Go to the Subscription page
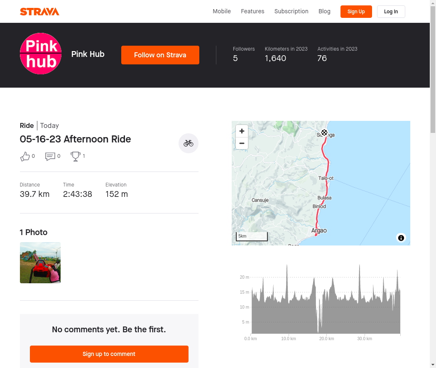This screenshot has height=368, width=436. 291,11
